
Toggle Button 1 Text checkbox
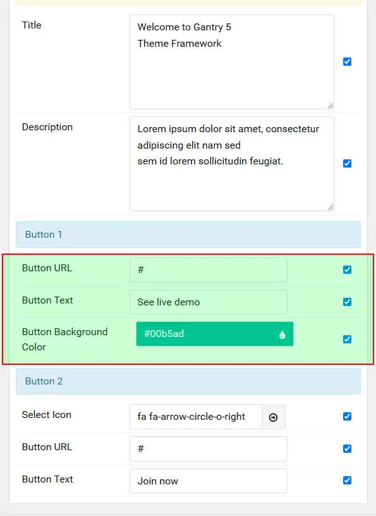coord(347,302)
